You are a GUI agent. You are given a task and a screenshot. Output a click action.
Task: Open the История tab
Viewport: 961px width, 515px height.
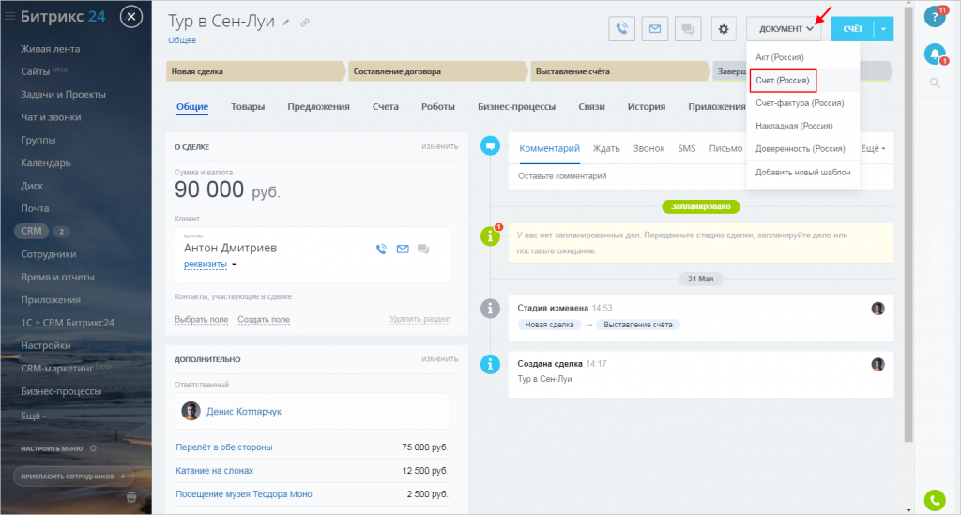(647, 106)
